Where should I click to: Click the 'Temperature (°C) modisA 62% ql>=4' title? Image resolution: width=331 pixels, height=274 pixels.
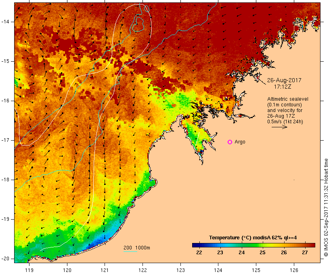tap(253, 238)
